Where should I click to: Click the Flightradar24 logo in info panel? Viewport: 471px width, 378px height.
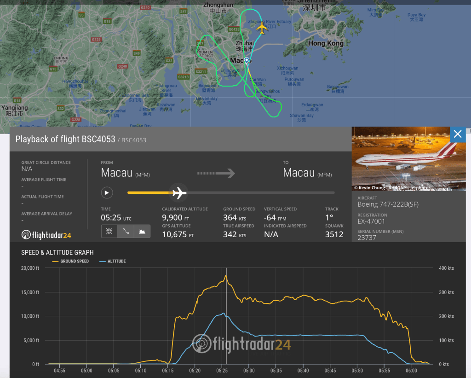coord(46,235)
